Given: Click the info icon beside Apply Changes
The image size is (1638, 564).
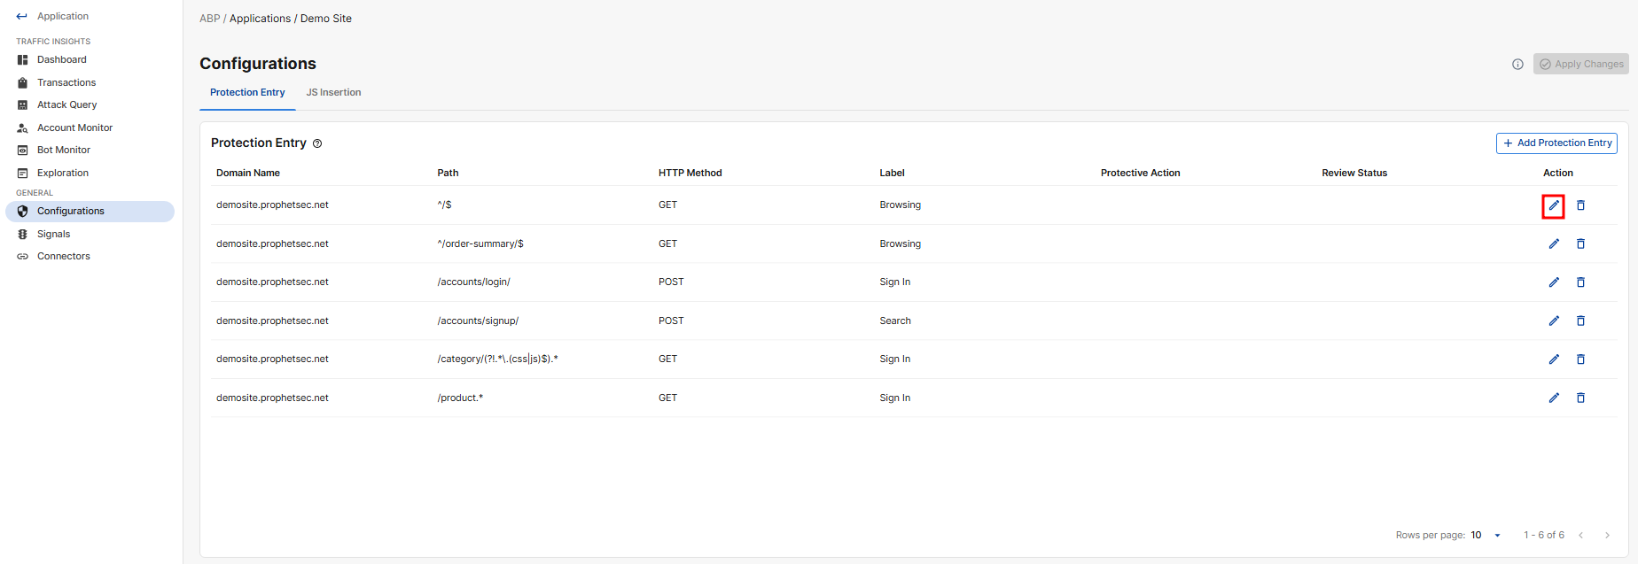Looking at the screenshot, I should click(x=1517, y=64).
